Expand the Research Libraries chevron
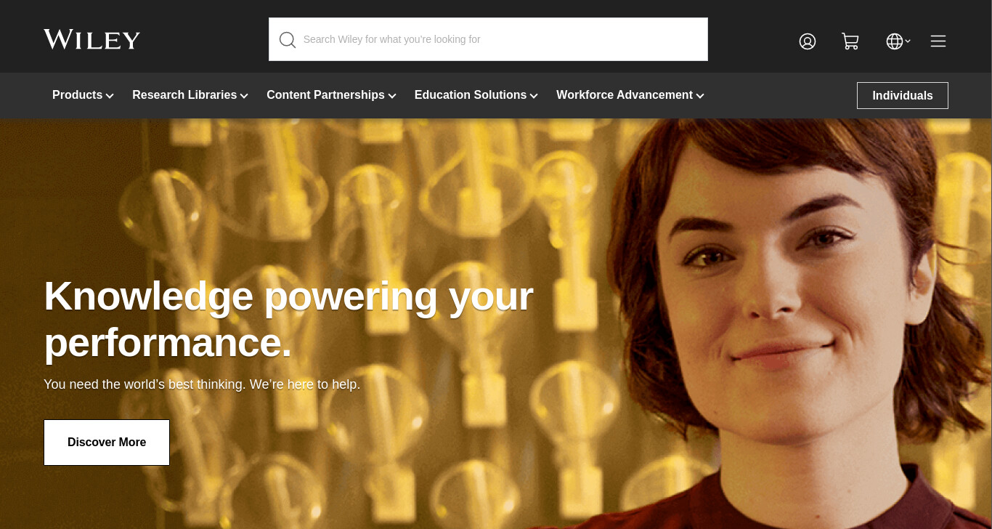This screenshot has width=992, height=529. click(244, 96)
